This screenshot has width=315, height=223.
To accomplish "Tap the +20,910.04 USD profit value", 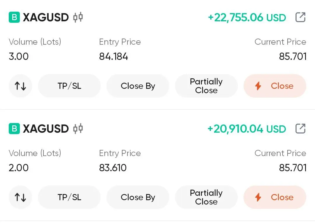I will click(246, 129).
